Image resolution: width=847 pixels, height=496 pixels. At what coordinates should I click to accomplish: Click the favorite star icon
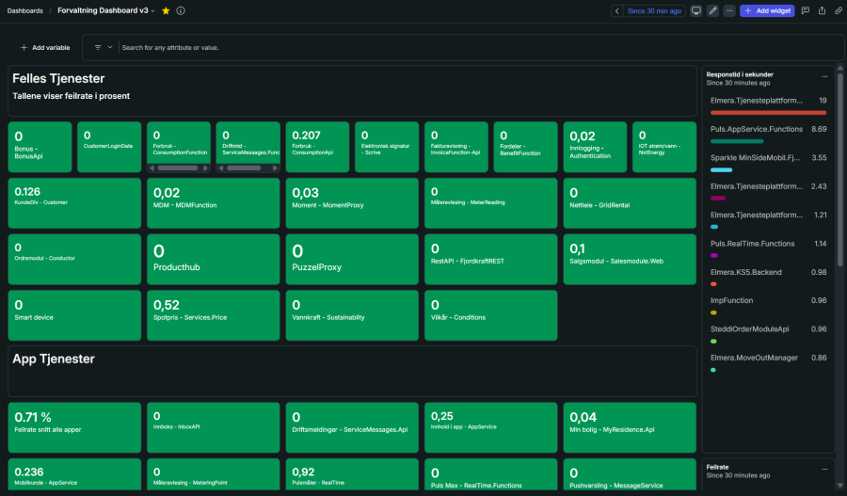[166, 10]
